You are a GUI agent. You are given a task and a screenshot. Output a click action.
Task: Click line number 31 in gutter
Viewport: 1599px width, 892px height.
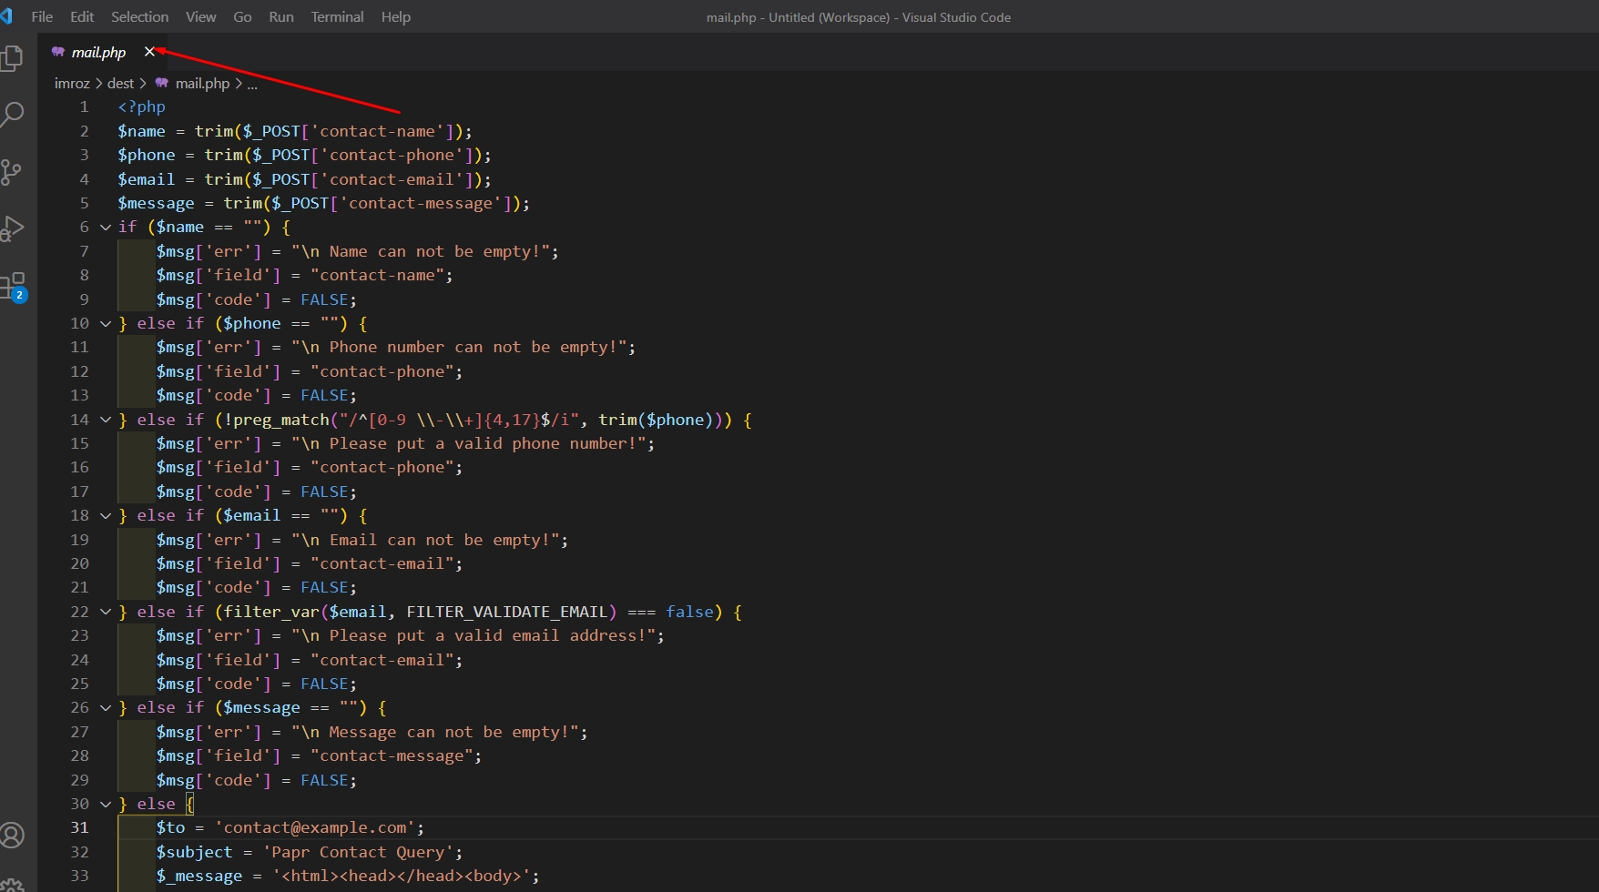80,828
